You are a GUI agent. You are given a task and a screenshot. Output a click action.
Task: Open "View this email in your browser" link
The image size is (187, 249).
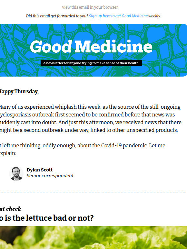coord(90,7)
